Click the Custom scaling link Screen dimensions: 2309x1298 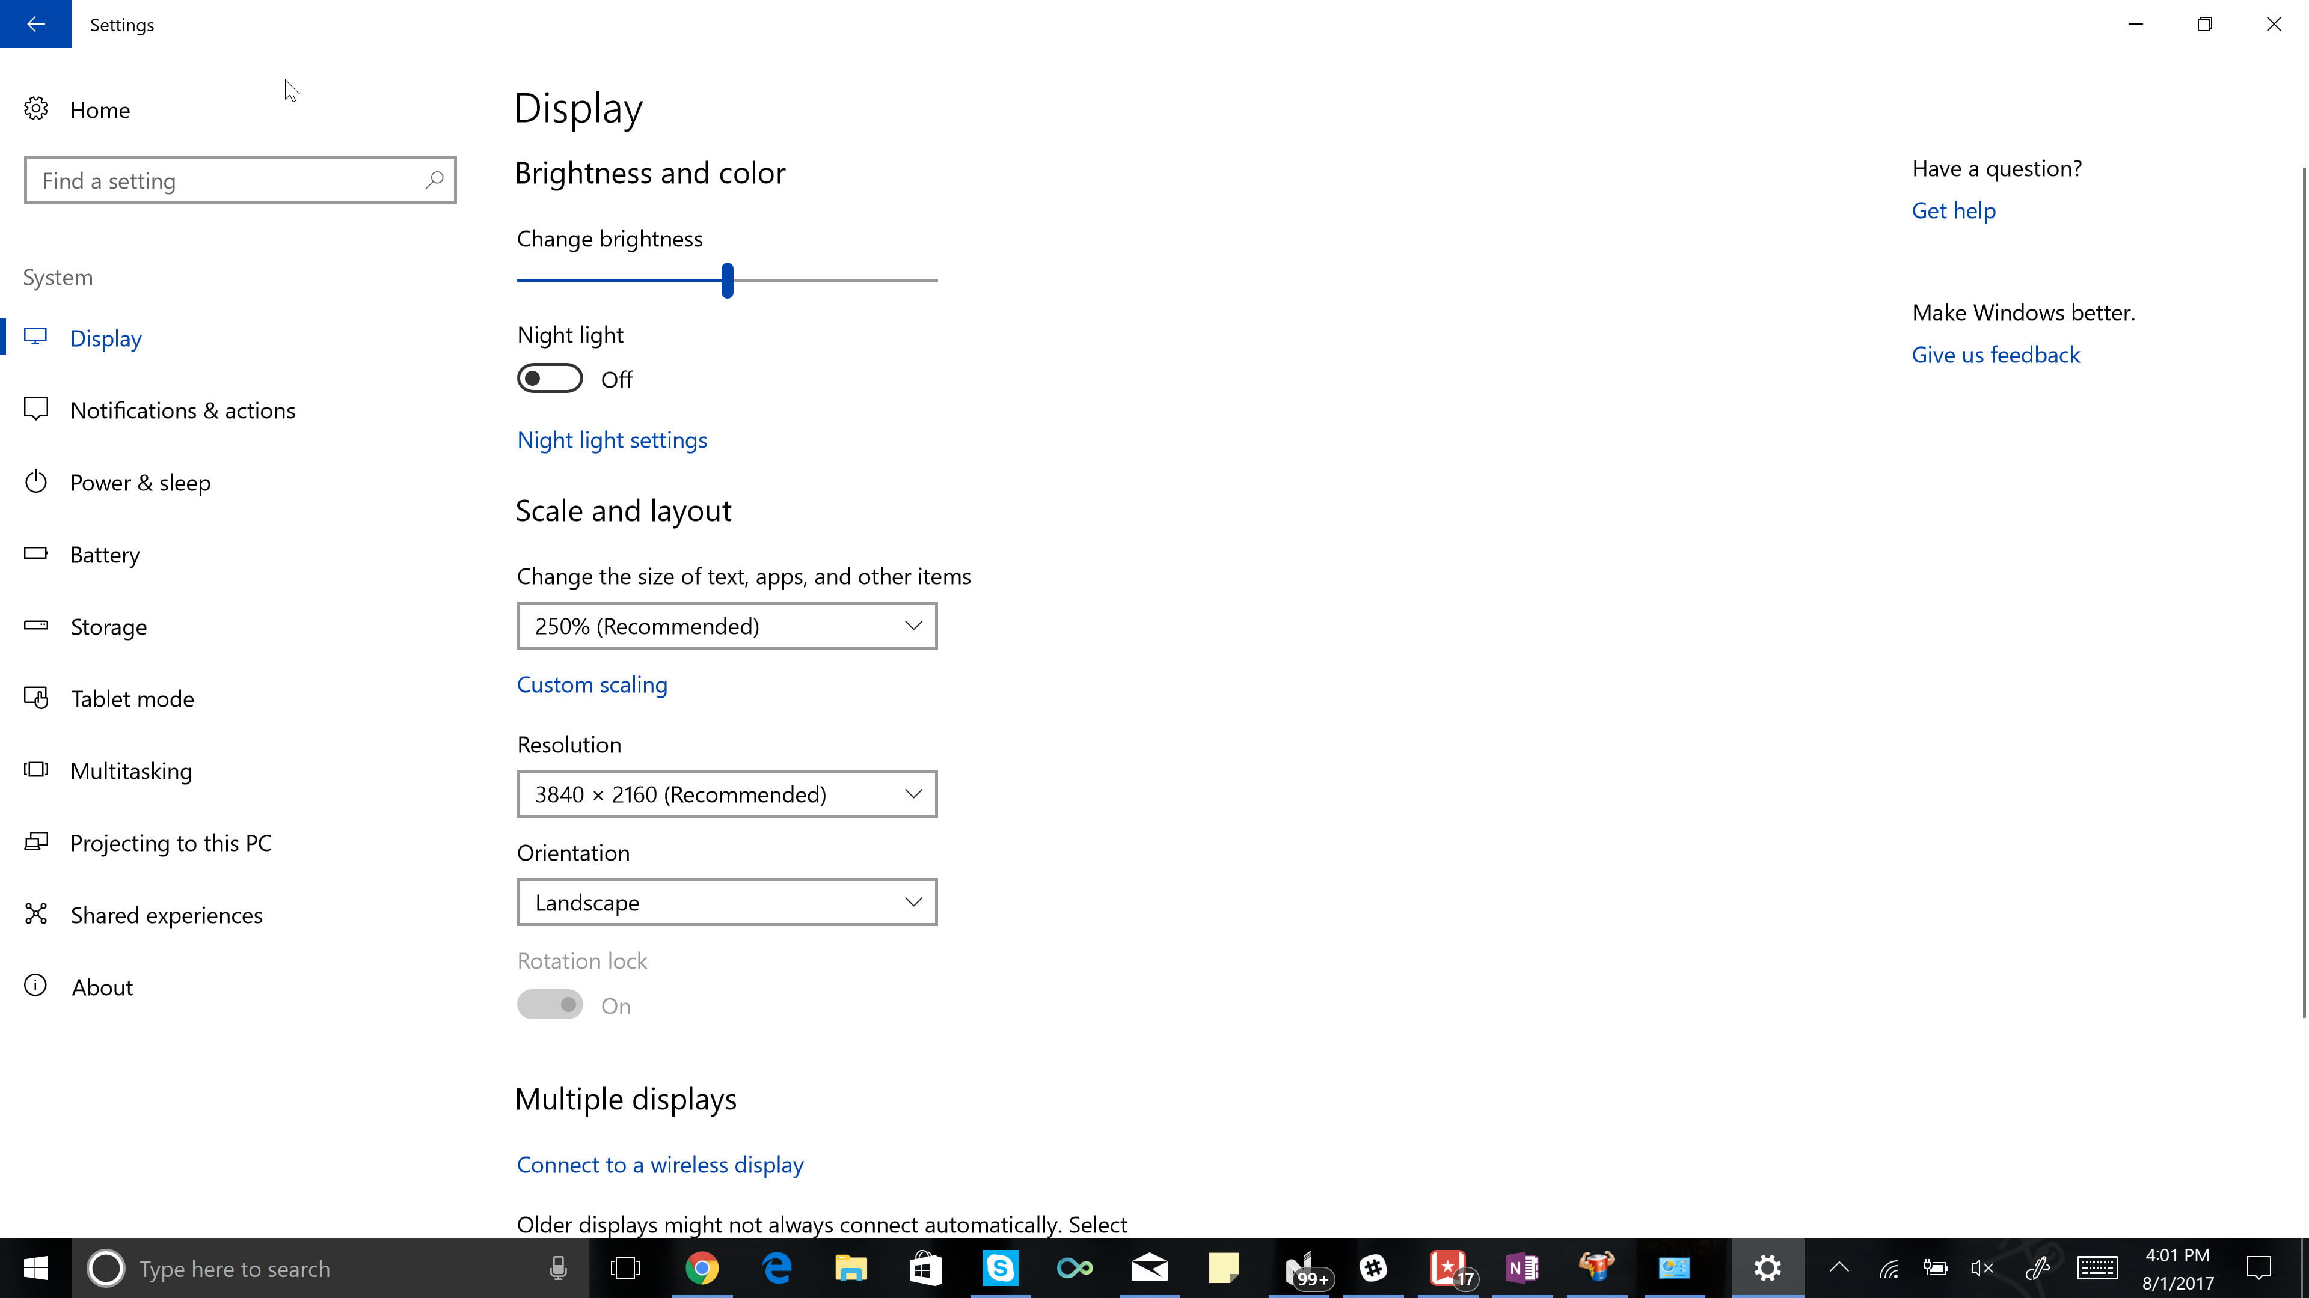(x=592, y=684)
